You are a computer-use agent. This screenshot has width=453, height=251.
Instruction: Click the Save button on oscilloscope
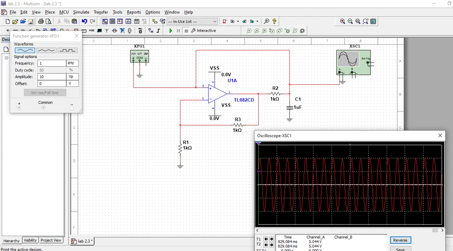(400, 249)
